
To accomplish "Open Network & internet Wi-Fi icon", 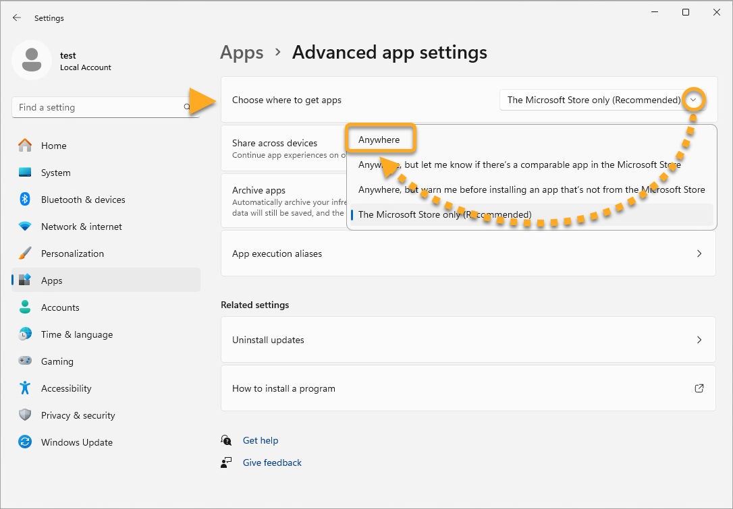I will [x=25, y=227].
